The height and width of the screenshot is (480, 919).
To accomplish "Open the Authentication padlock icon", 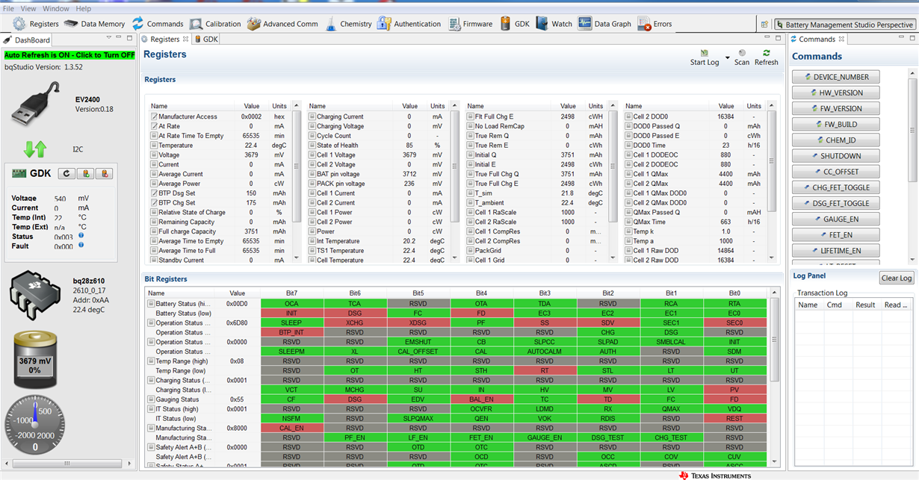I will (x=384, y=24).
